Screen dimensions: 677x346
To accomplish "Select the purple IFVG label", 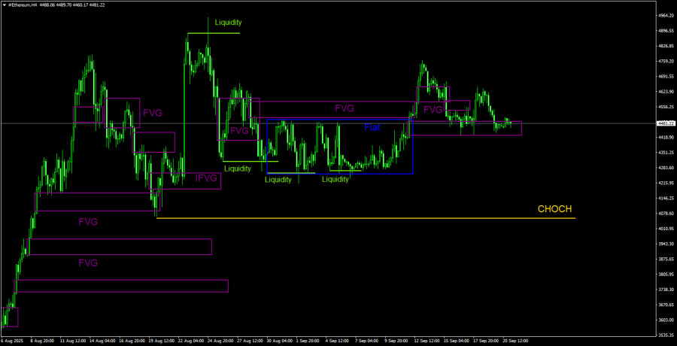I will click(x=206, y=178).
